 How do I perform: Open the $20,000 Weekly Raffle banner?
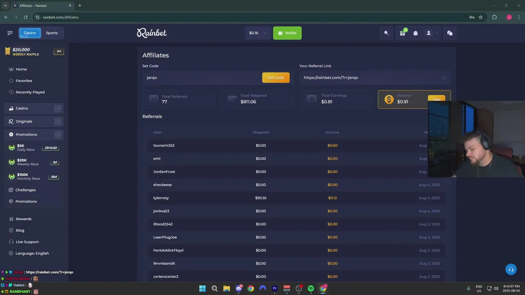[34, 51]
